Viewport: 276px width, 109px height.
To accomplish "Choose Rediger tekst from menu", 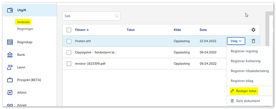I will (246, 91).
